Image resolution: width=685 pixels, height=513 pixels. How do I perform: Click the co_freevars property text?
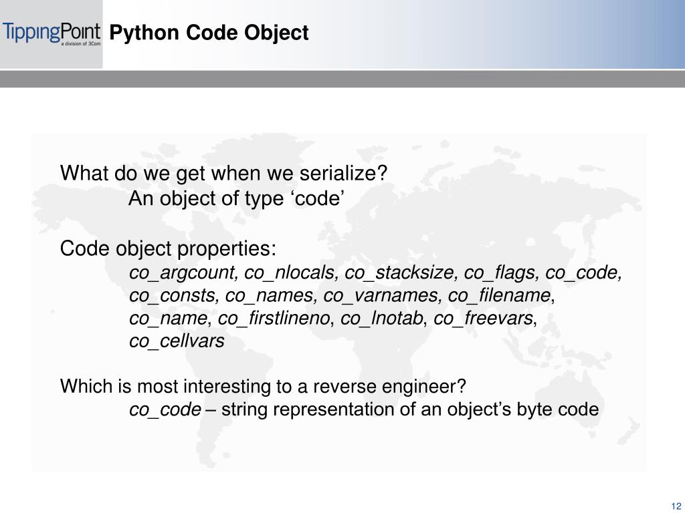click(x=483, y=319)
